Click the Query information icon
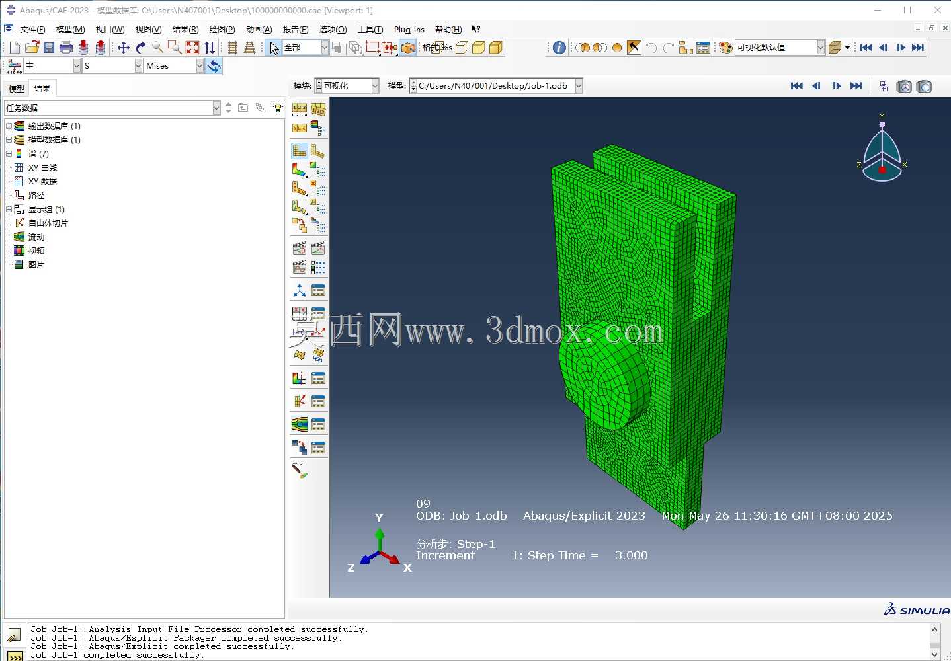The height and width of the screenshot is (661, 951). 559,48
